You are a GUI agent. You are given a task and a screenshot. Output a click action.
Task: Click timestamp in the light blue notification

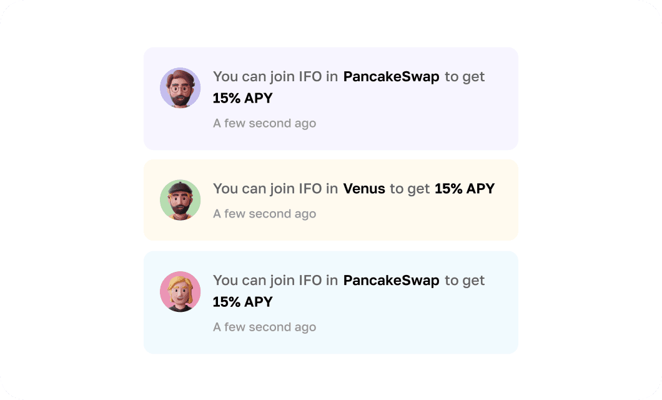click(x=265, y=327)
